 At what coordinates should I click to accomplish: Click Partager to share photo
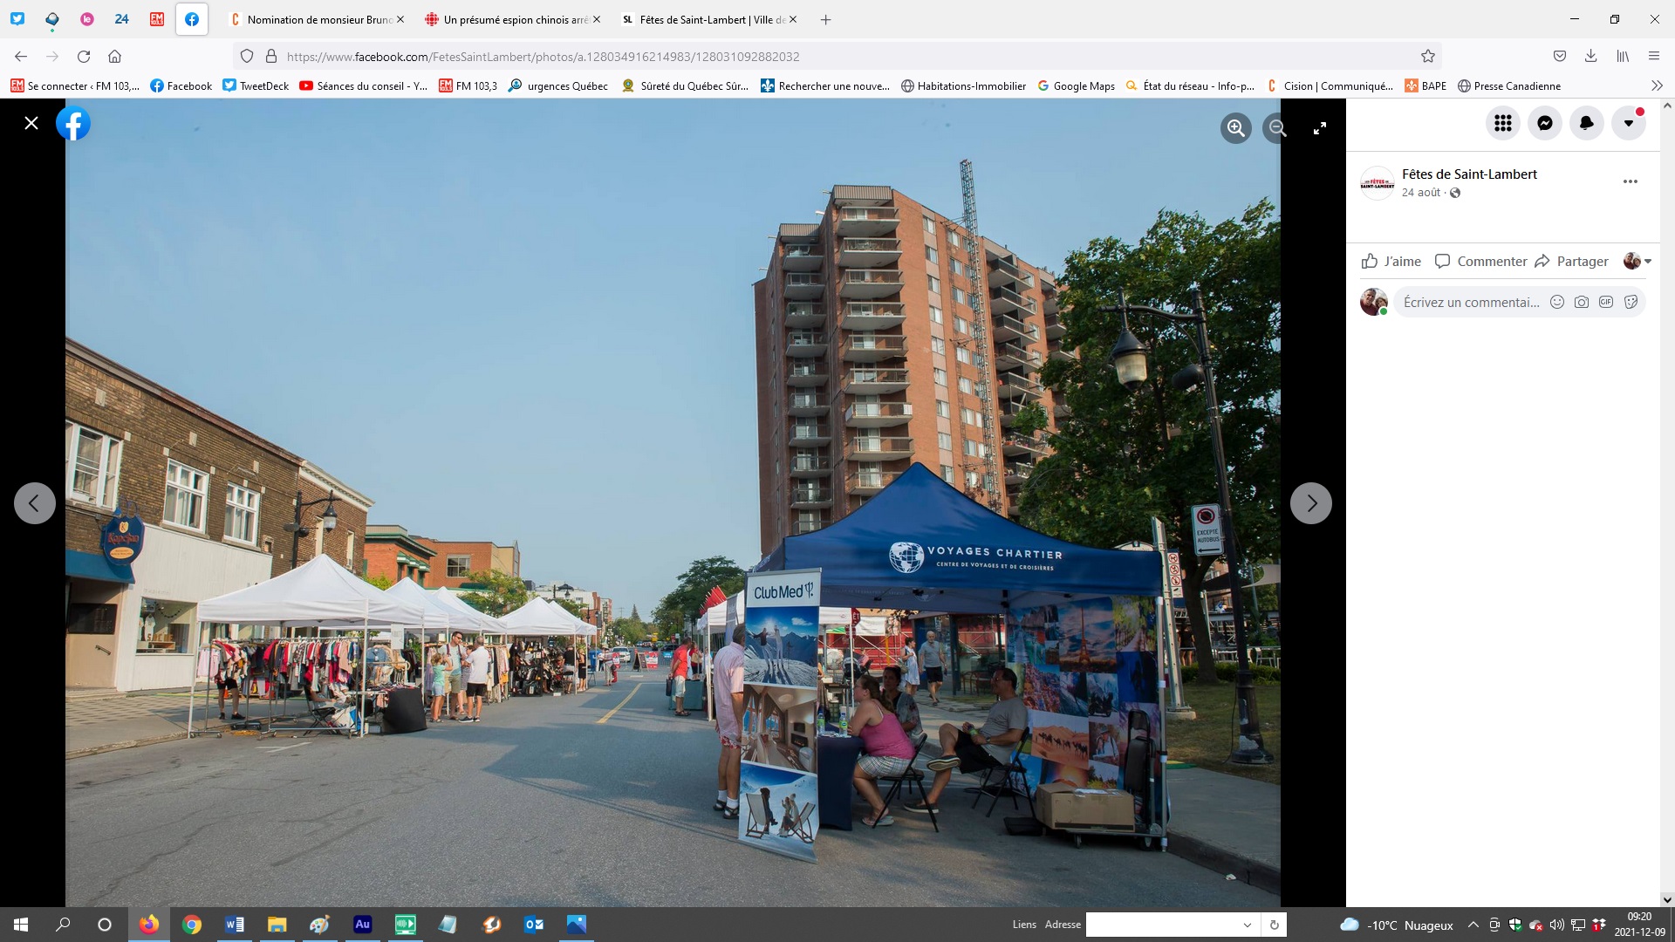coord(1571,261)
